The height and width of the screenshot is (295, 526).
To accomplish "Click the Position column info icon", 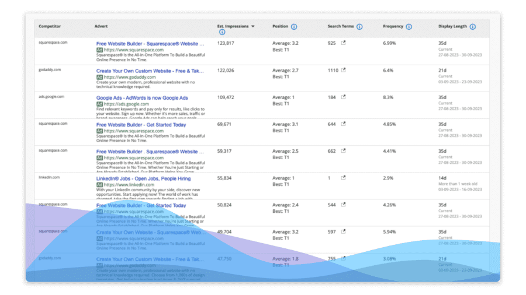I will [x=294, y=27].
